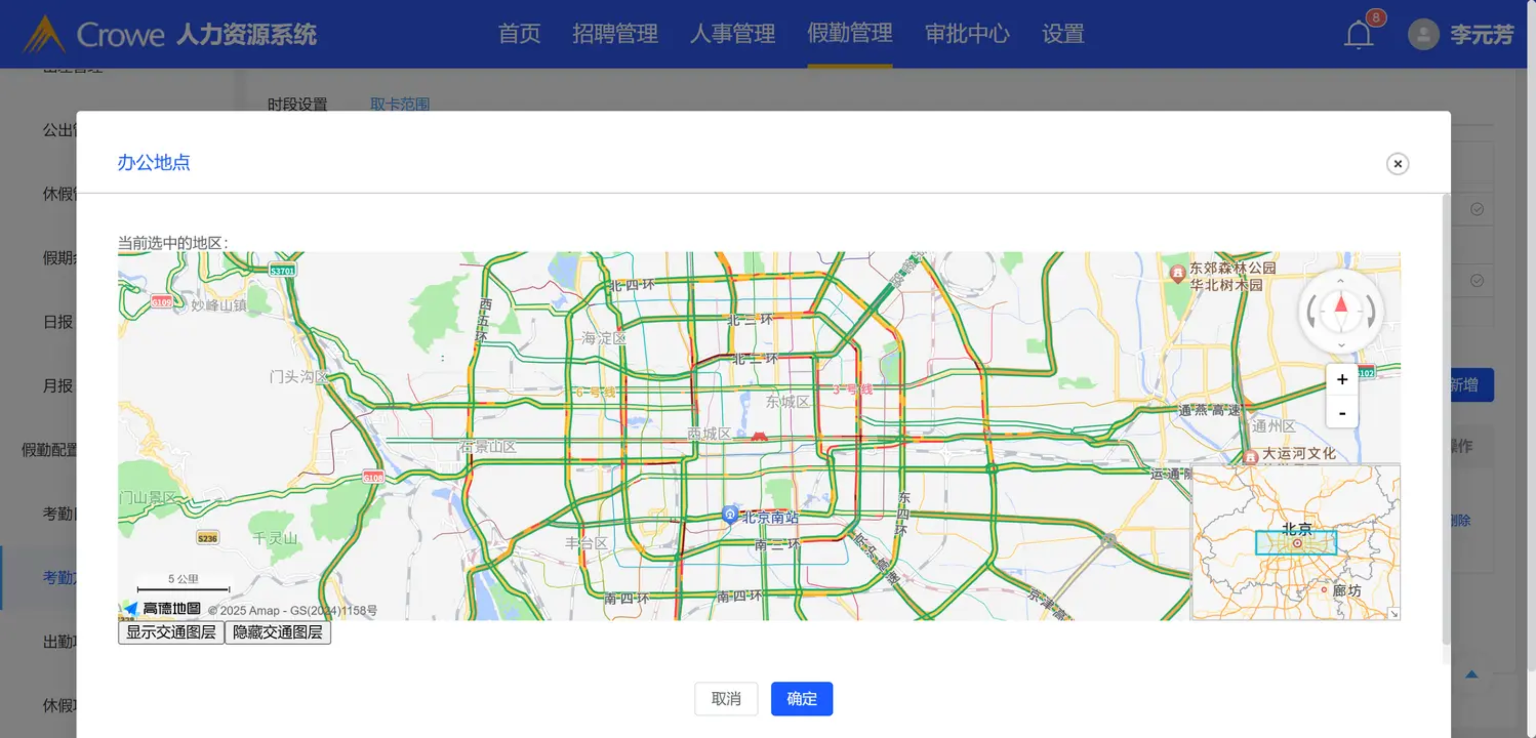This screenshot has width=1536, height=738.
Task: Click the 北京南站 station marker
Action: point(730,514)
